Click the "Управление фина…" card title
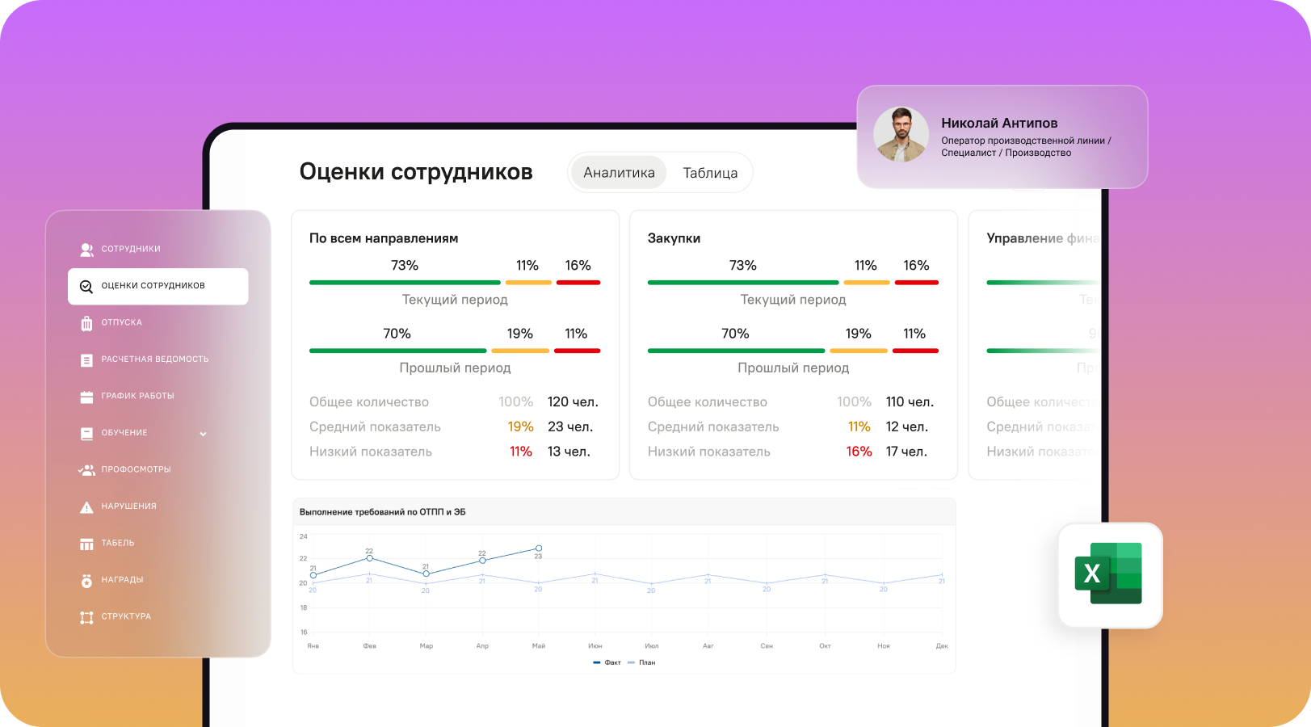Viewport: 1311px width, 727px height. pos(1043,238)
